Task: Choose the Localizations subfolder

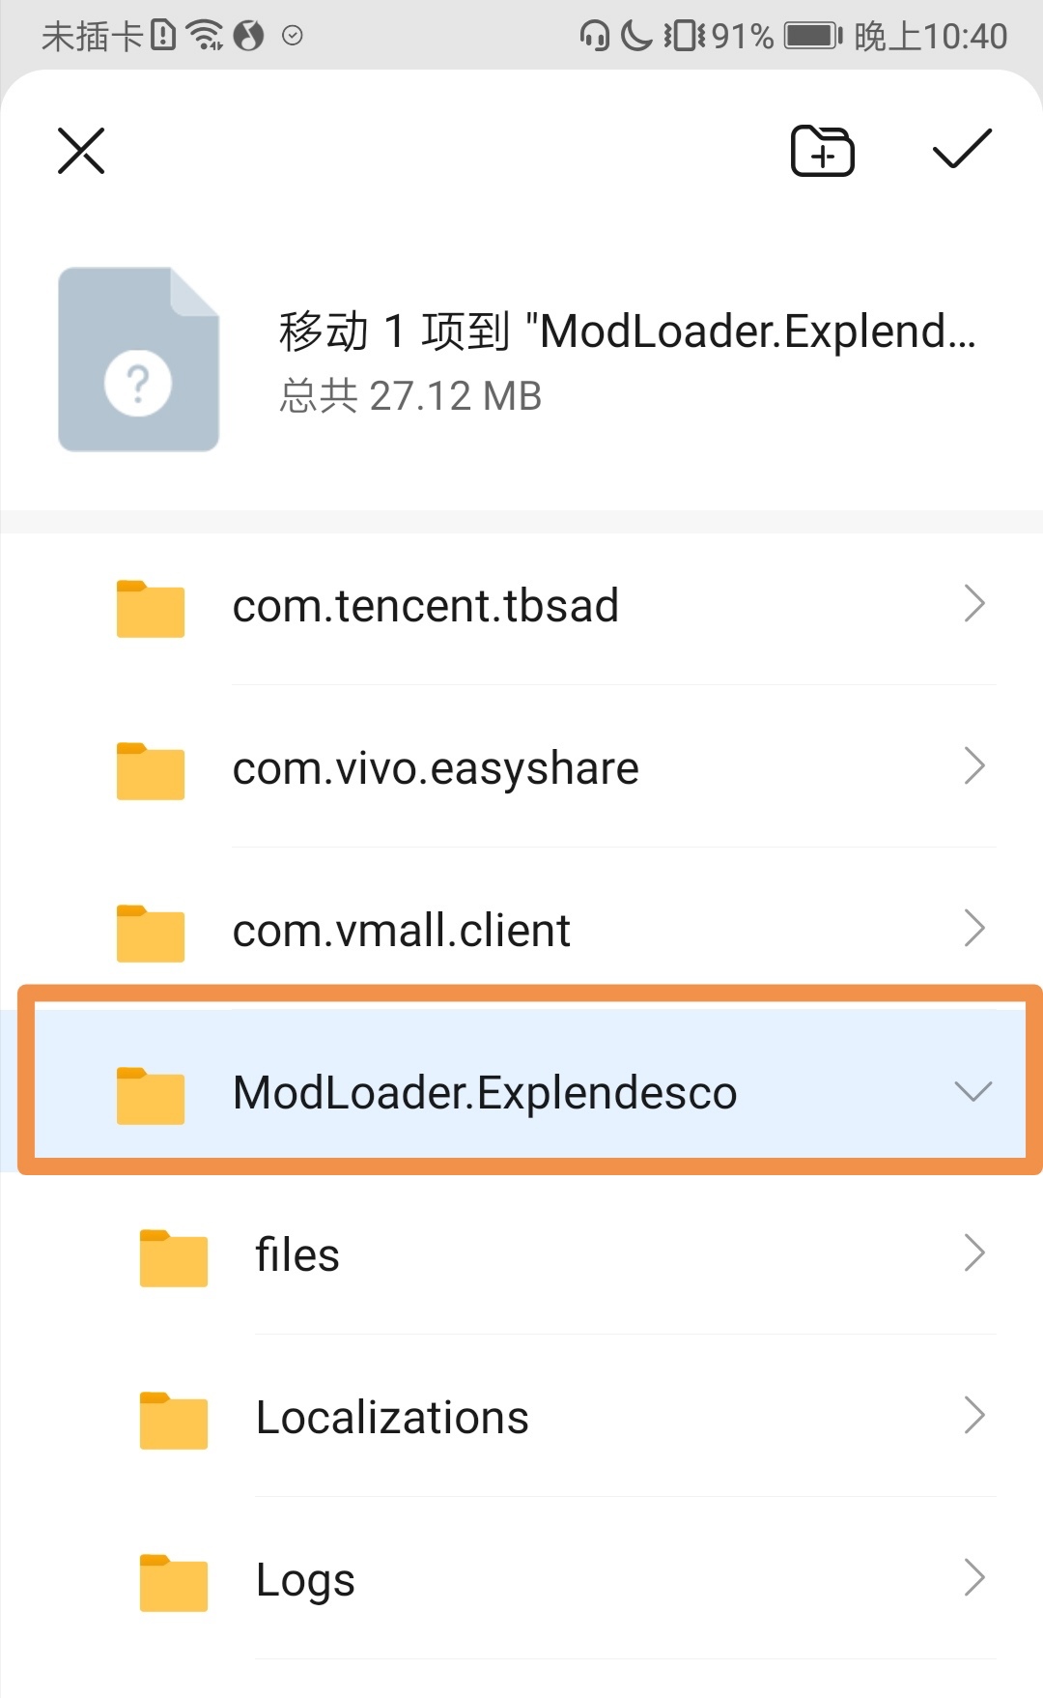Action: pyautogui.click(x=392, y=1418)
